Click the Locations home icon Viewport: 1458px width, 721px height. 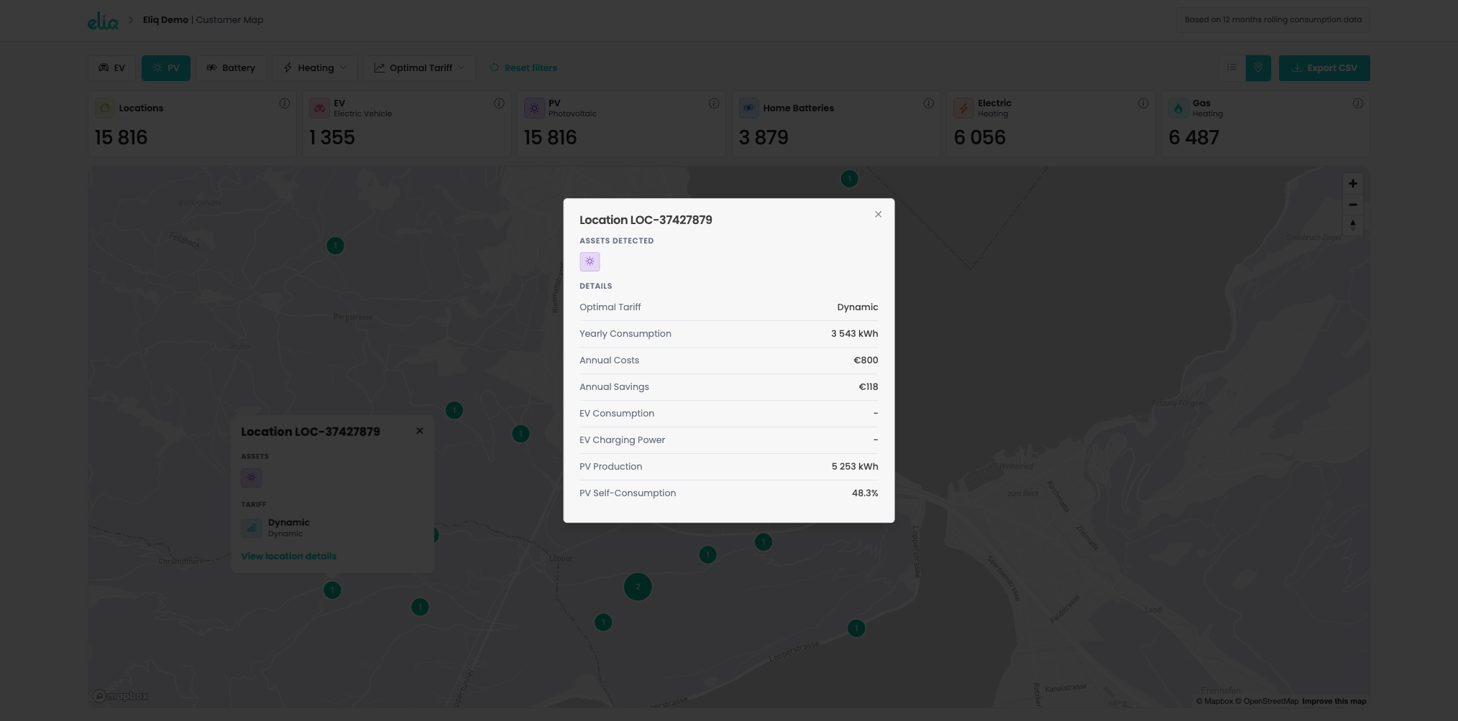pyautogui.click(x=105, y=108)
